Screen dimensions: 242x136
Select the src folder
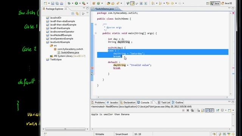53,45
